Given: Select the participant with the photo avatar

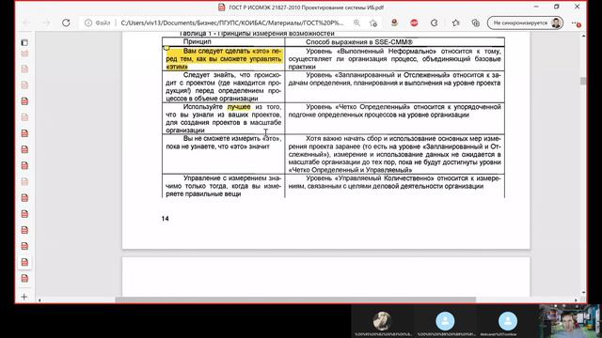Looking at the screenshot, I should tap(382, 321).
